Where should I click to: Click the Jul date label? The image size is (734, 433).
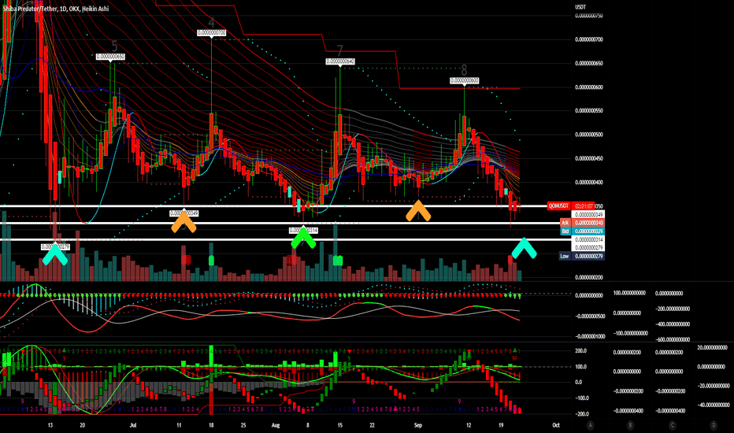pos(133,425)
